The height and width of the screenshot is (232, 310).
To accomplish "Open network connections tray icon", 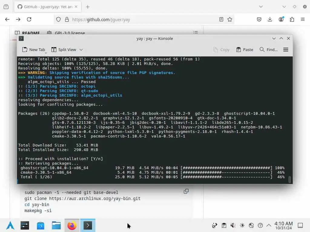I will pyautogui.click(x=251, y=225).
